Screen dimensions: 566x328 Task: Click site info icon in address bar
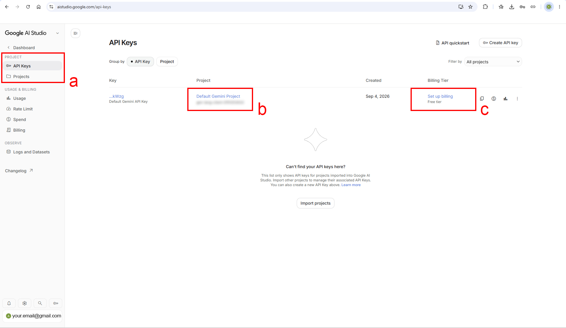point(51,7)
